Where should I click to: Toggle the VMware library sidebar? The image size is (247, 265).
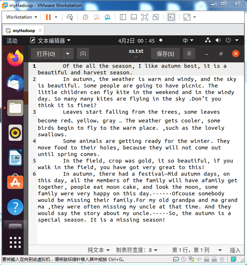123,17
